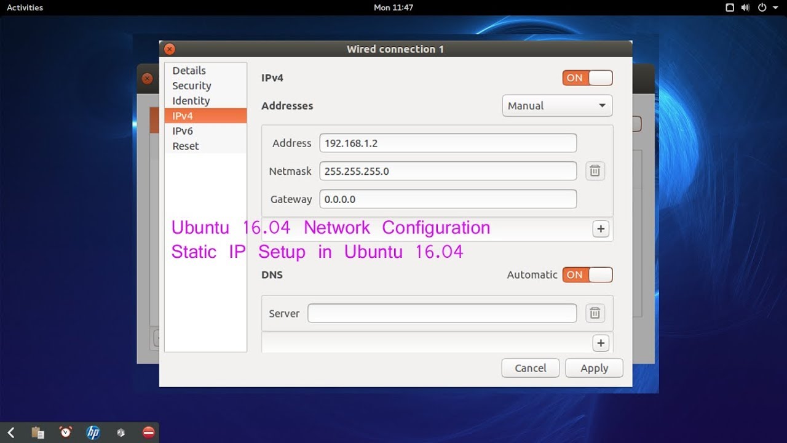Click the volume speaker icon in top bar
The image size is (787, 443).
click(x=745, y=7)
